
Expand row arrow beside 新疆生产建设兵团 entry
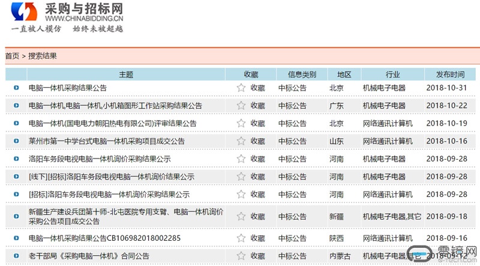[x=16, y=216]
